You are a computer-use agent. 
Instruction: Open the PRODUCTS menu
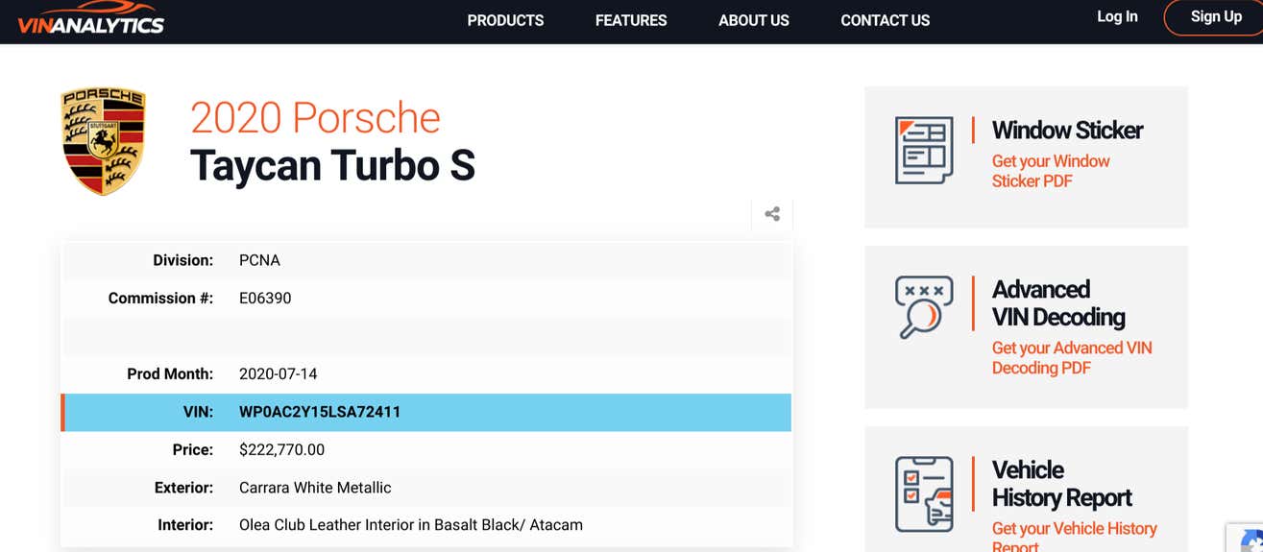pyautogui.click(x=505, y=20)
